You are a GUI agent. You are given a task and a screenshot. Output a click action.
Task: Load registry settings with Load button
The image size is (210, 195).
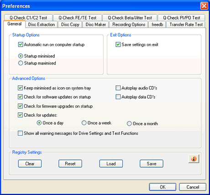coord(111,163)
